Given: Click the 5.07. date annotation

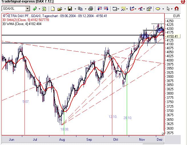Looking at the screenshot, I should (26, 102).
